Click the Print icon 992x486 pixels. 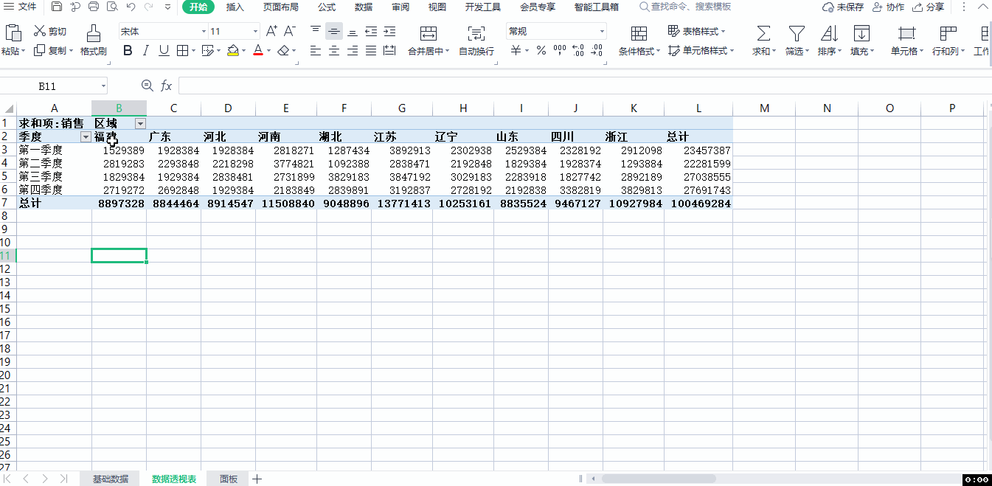tap(94, 7)
